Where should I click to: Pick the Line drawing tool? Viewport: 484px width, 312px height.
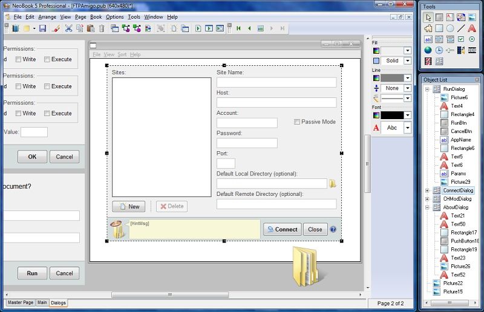tap(461, 28)
